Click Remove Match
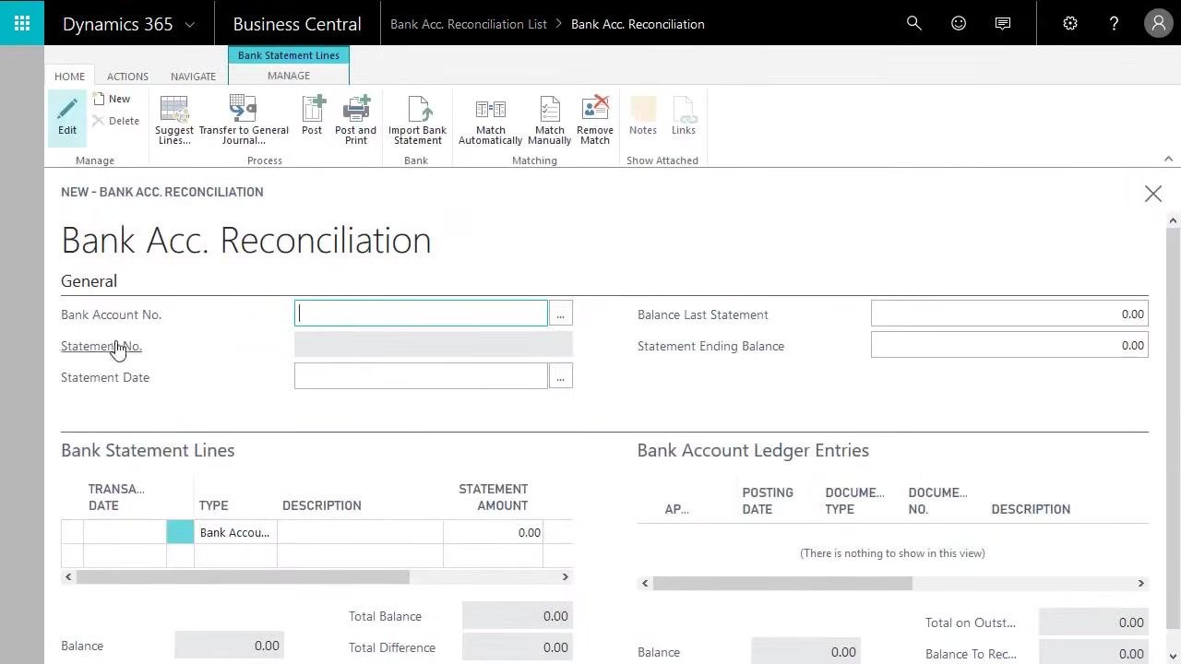Viewport: 1181px width, 664px height. [595, 120]
